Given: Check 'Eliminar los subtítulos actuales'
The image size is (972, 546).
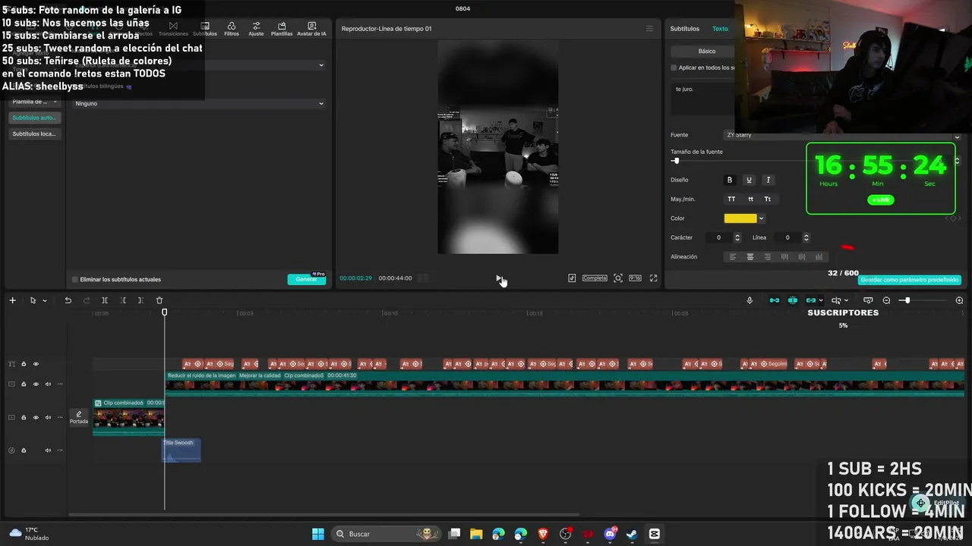Looking at the screenshot, I should (74, 279).
